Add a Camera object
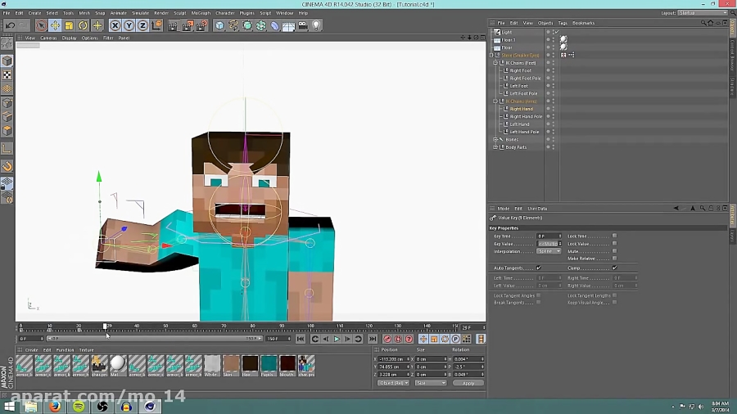The width and height of the screenshot is (737, 414). click(303, 25)
